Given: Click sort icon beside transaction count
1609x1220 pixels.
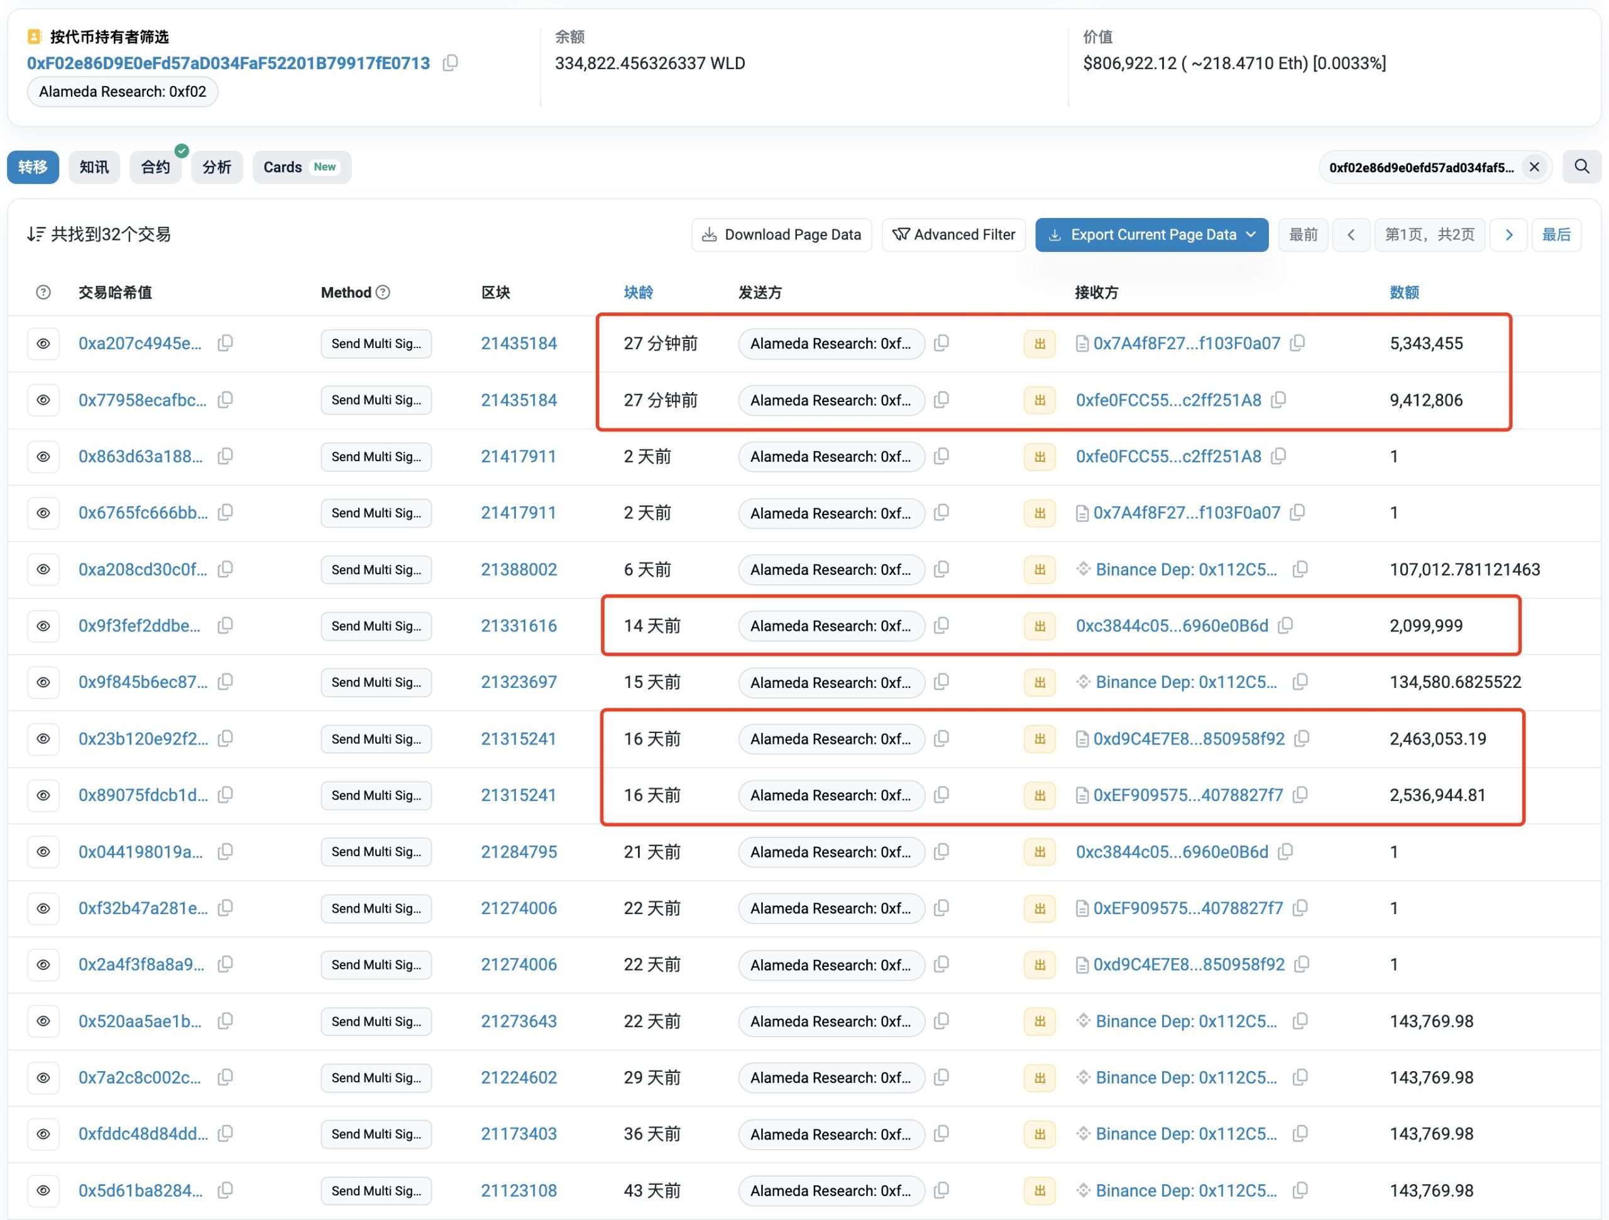Looking at the screenshot, I should pos(36,234).
